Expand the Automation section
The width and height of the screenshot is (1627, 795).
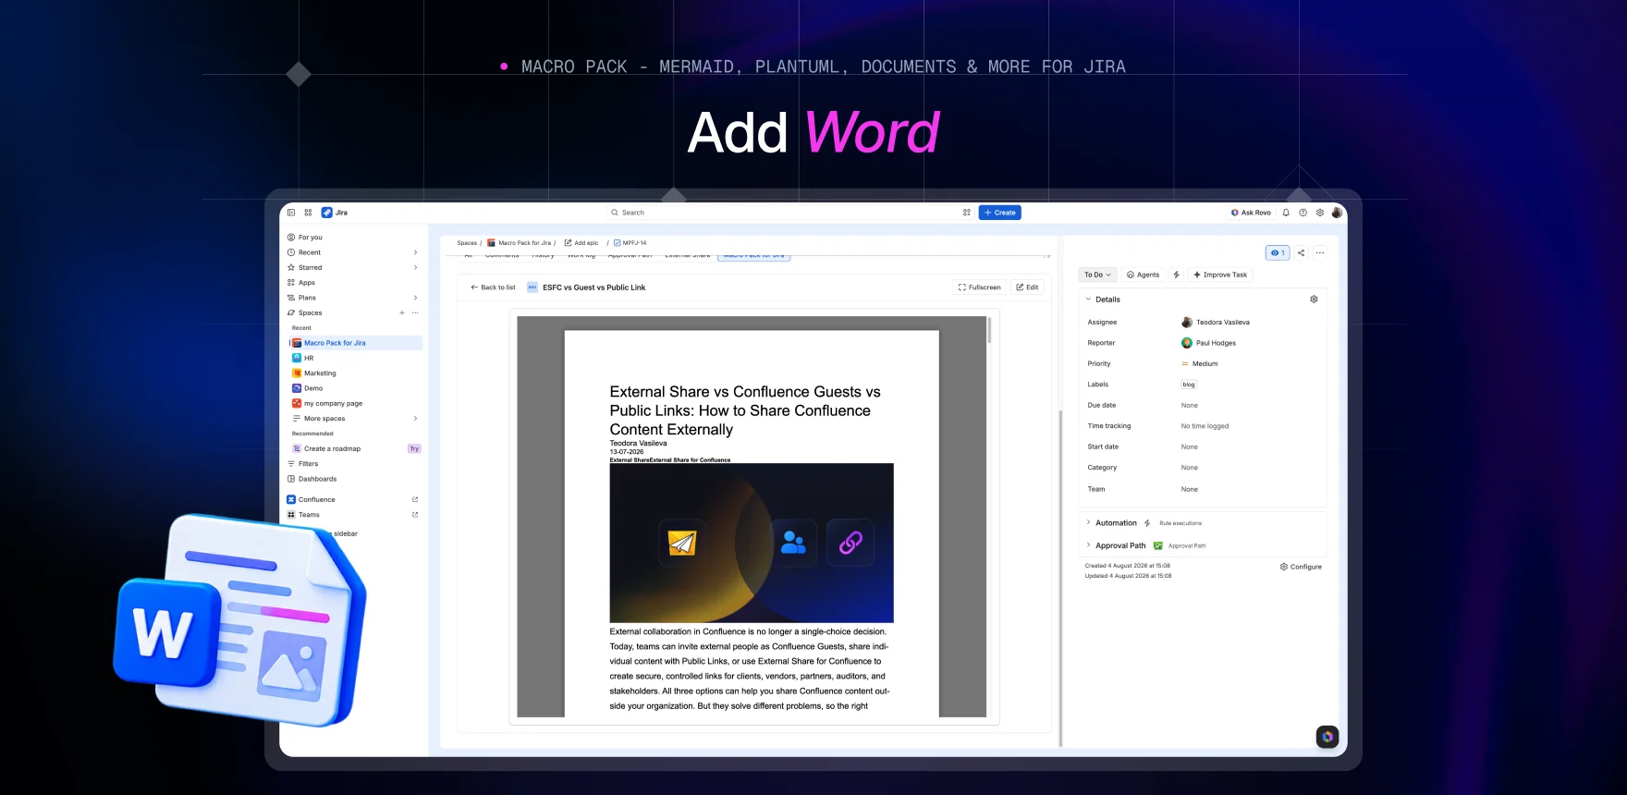pos(1088,522)
